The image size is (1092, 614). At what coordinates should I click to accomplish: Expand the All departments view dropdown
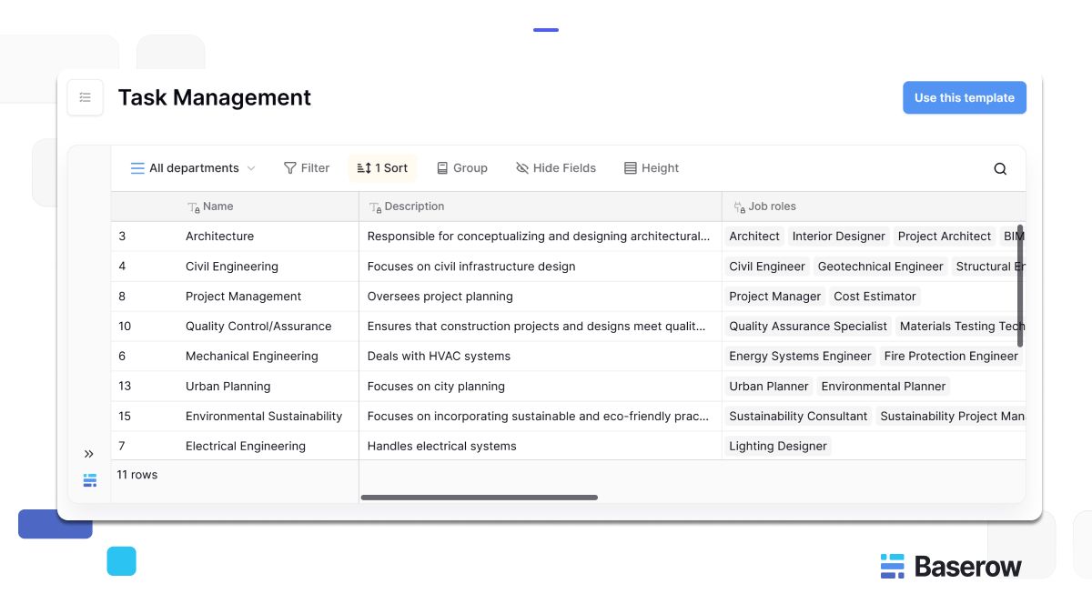click(193, 167)
